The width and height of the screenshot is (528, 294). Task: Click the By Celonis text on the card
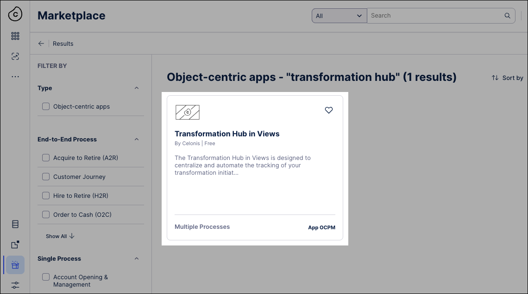point(187,143)
